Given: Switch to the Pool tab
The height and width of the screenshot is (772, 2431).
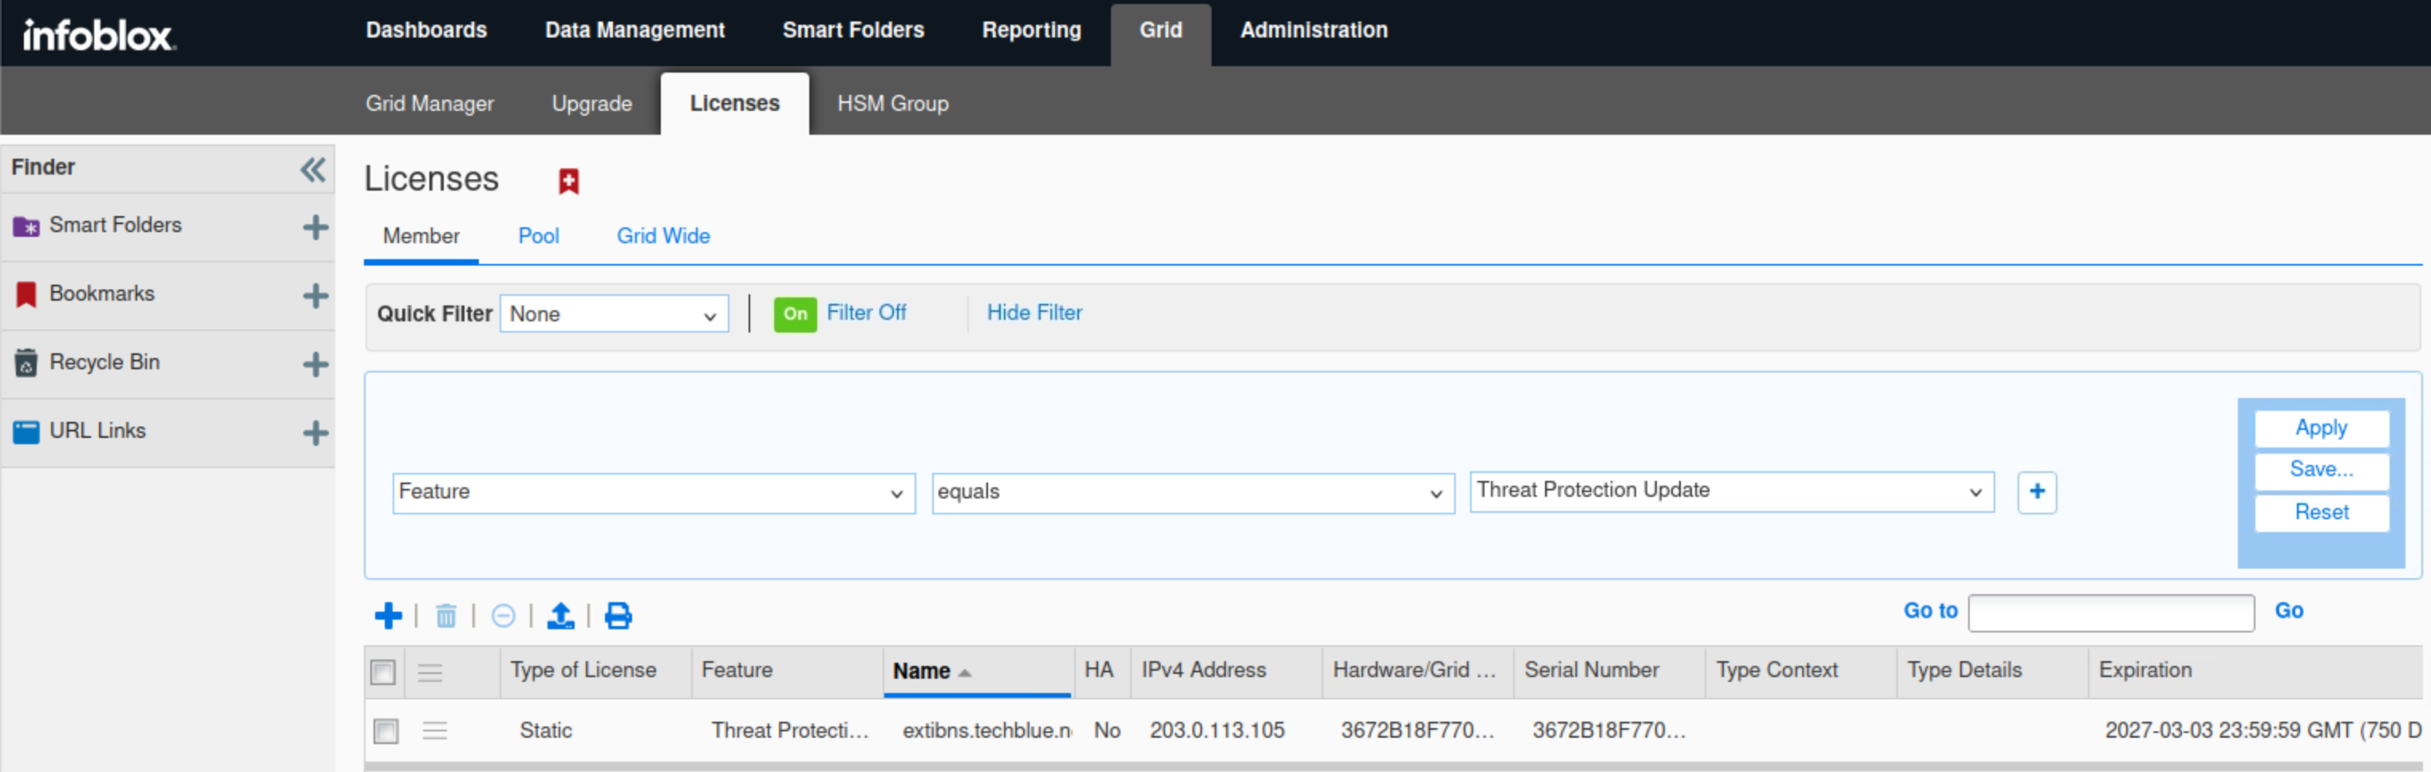Looking at the screenshot, I should [538, 237].
